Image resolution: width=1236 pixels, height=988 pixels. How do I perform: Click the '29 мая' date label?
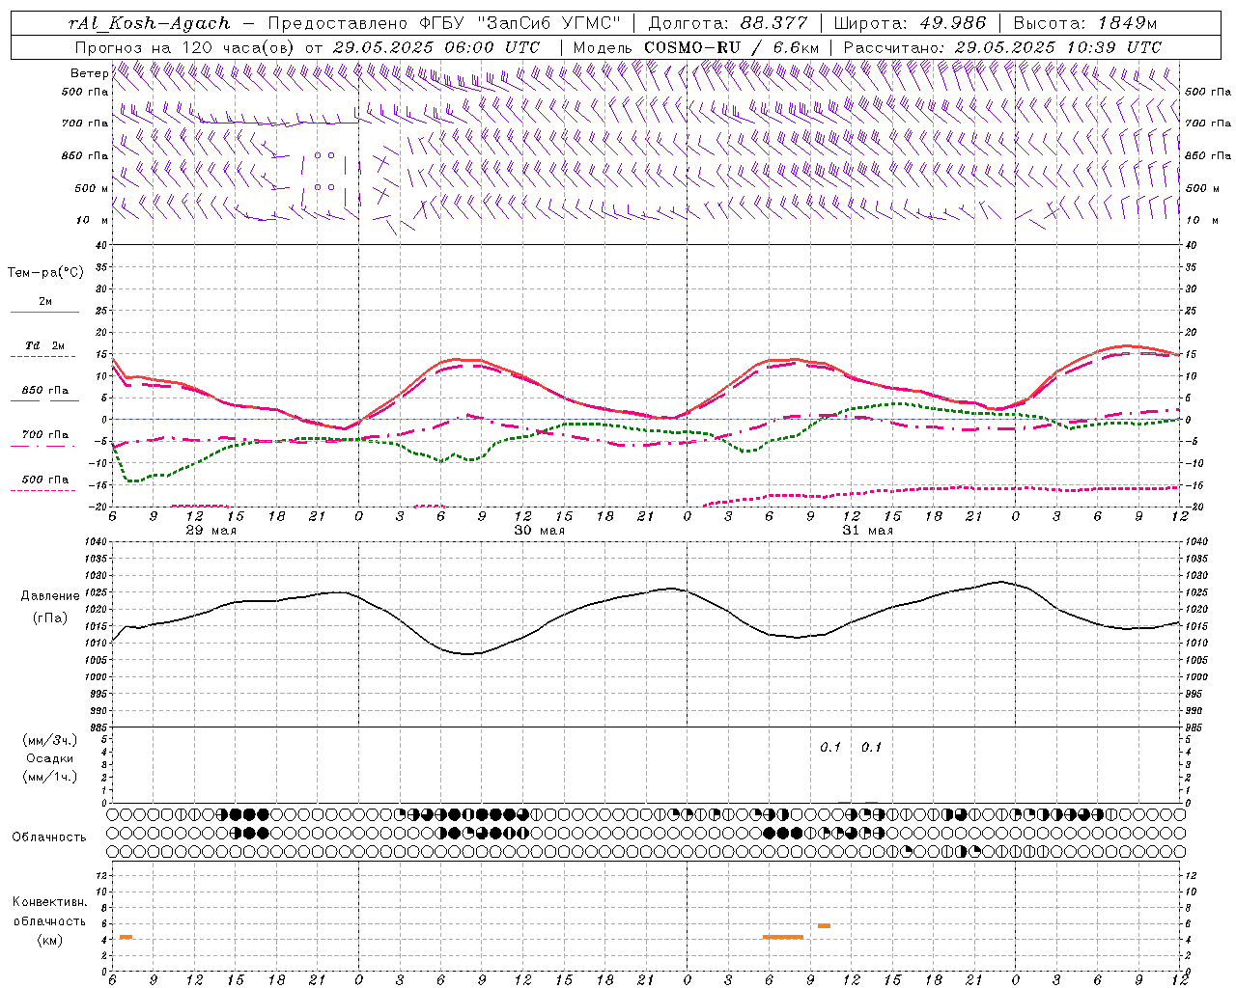click(x=211, y=531)
